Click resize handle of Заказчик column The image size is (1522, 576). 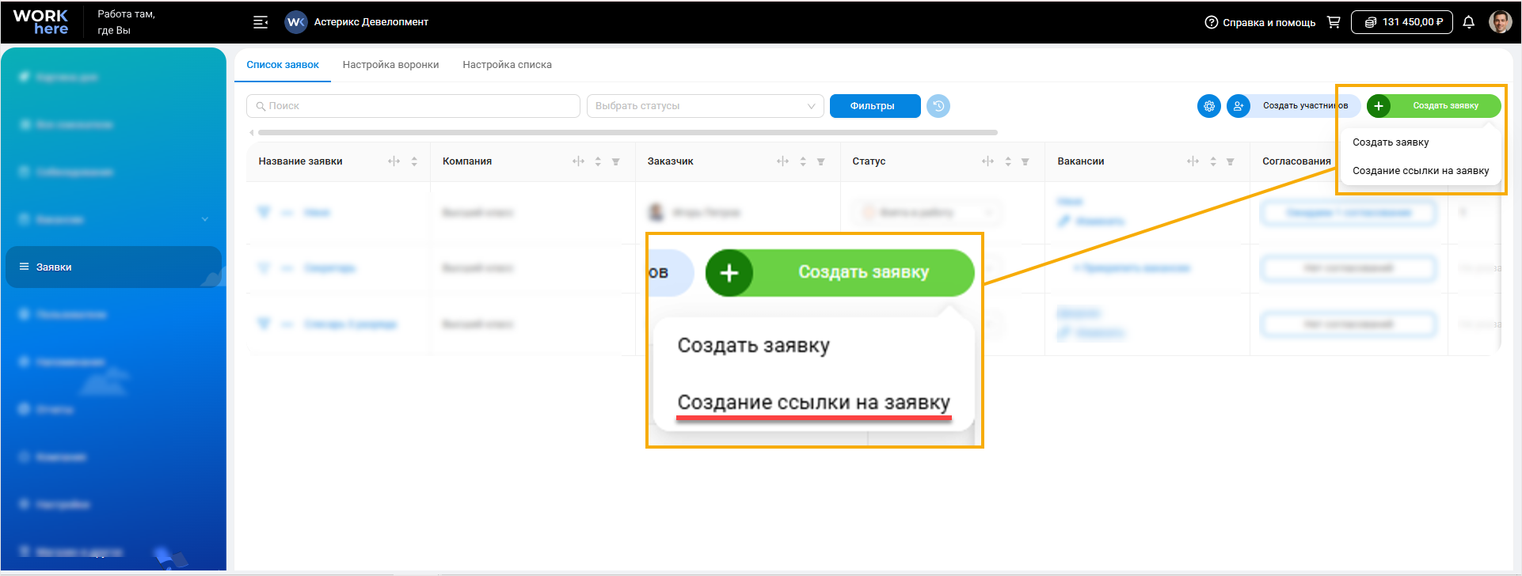[782, 161]
